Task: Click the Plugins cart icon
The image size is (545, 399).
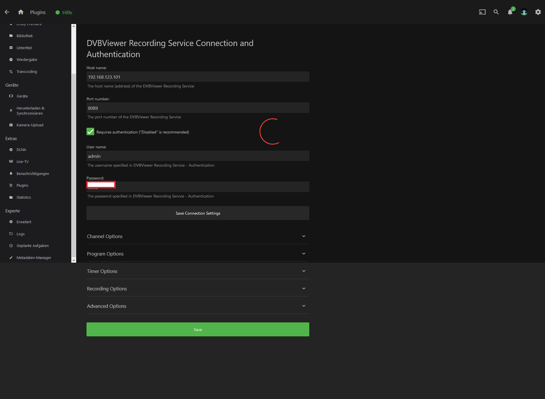Action: (11, 185)
